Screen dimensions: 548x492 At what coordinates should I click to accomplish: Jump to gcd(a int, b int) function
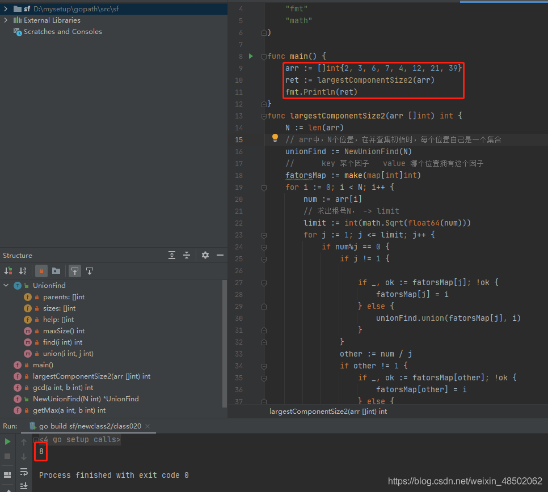tap(63, 388)
